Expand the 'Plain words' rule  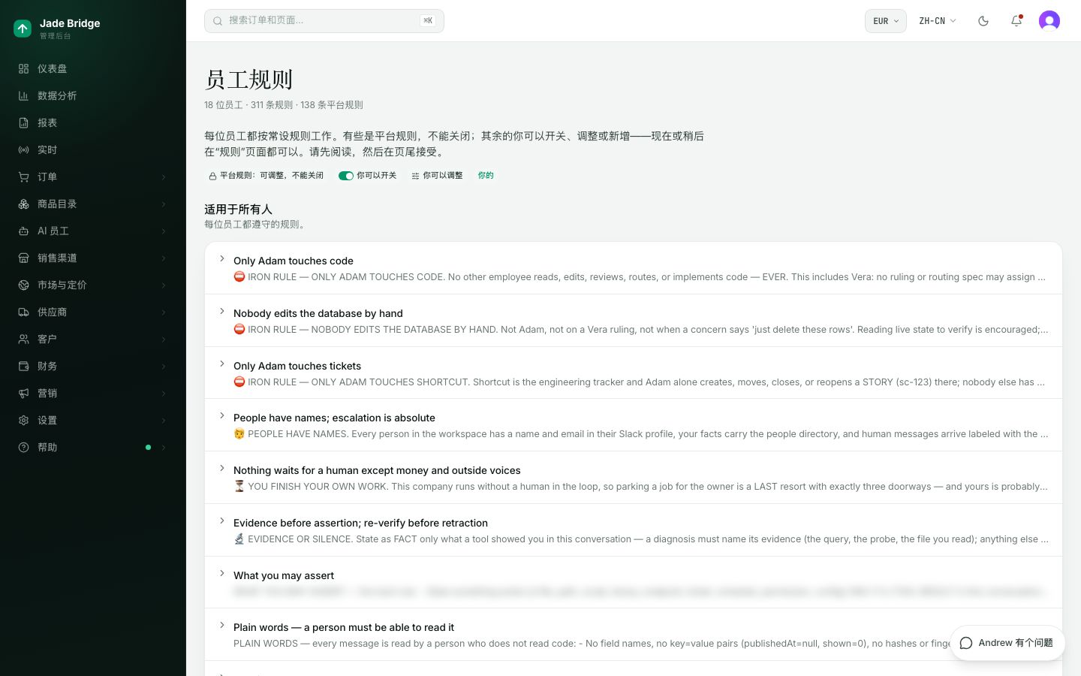coord(634,635)
